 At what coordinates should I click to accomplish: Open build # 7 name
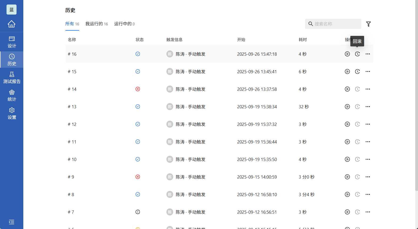click(71, 212)
